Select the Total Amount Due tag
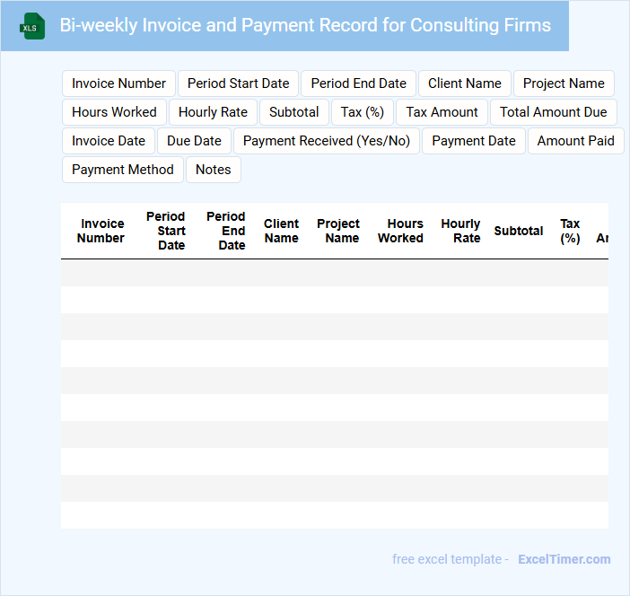 tap(553, 112)
